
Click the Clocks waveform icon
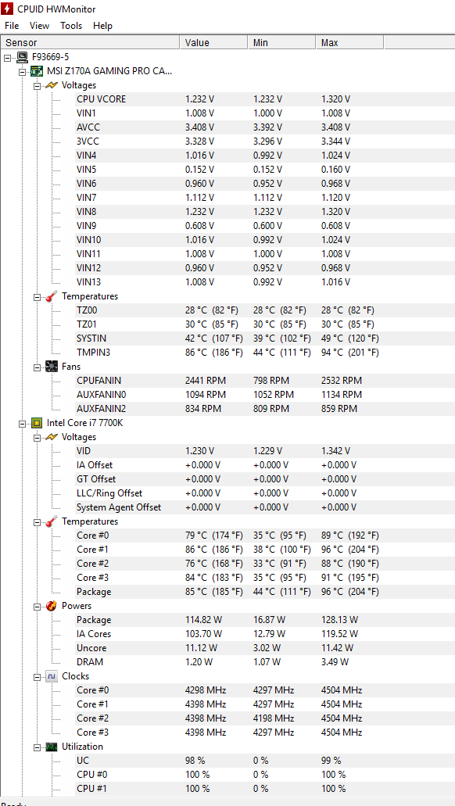[51, 676]
